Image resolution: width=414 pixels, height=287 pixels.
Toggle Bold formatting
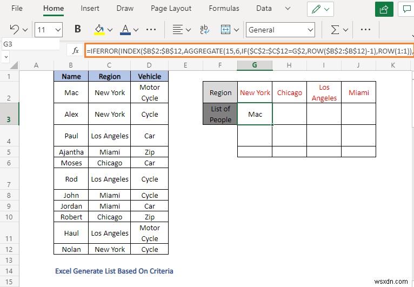pos(78,29)
